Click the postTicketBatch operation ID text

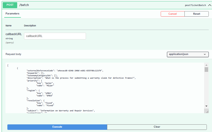pos(195,5)
